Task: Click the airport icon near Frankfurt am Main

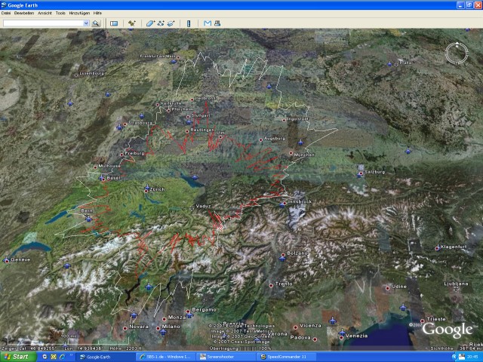Action: (x=174, y=61)
